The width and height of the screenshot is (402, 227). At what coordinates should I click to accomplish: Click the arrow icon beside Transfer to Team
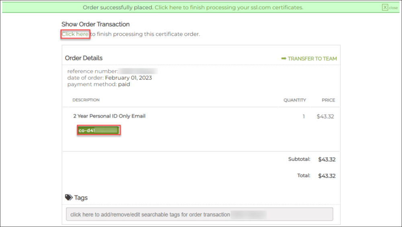284,59
